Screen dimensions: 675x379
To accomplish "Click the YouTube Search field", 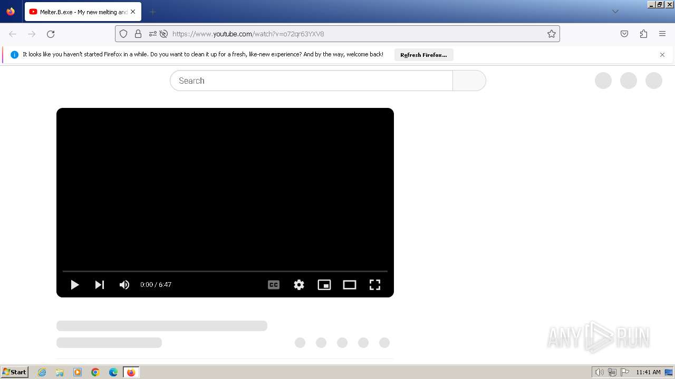I will click(311, 81).
